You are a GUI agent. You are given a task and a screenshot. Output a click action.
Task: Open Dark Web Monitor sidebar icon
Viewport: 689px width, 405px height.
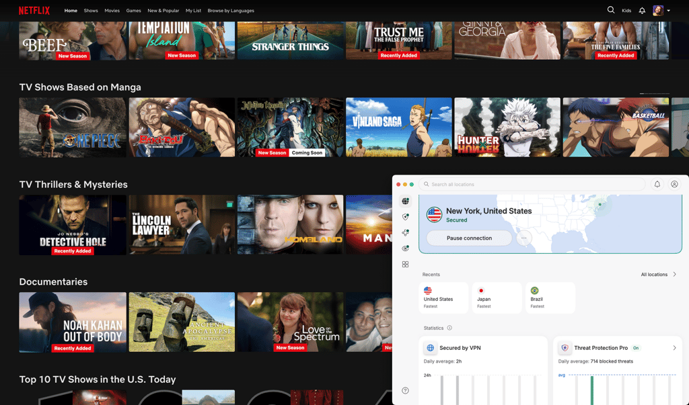coord(405,249)
